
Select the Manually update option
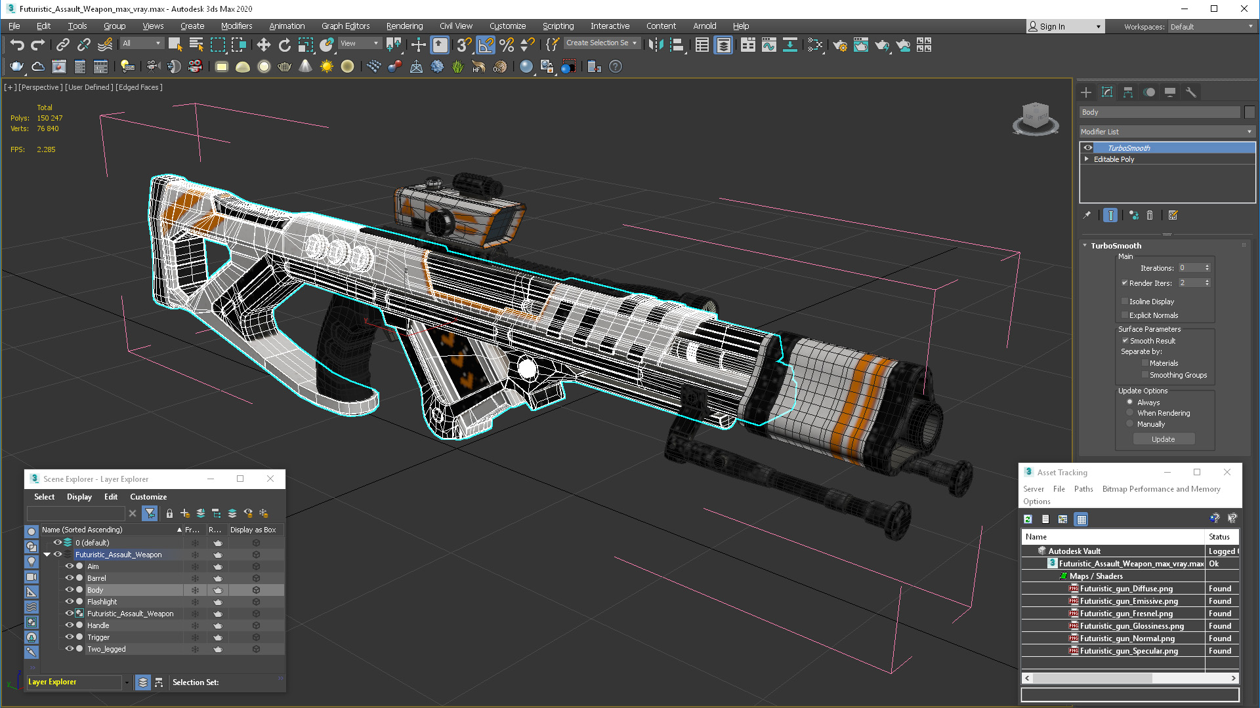point(1130,424)
